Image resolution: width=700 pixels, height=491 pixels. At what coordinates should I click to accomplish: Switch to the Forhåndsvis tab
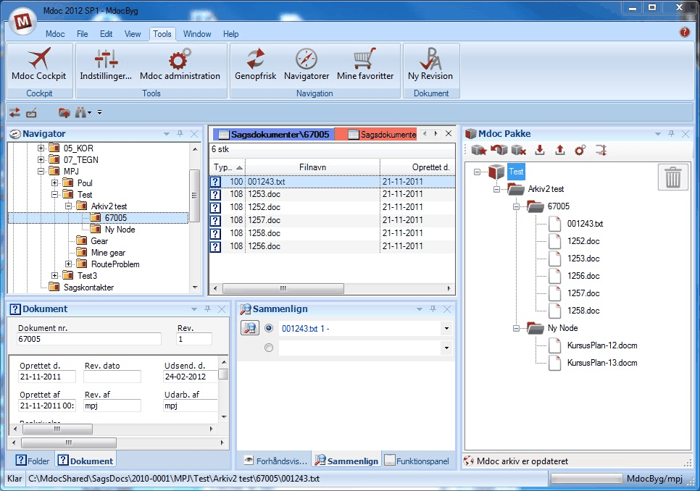click(x=275, y=461)
